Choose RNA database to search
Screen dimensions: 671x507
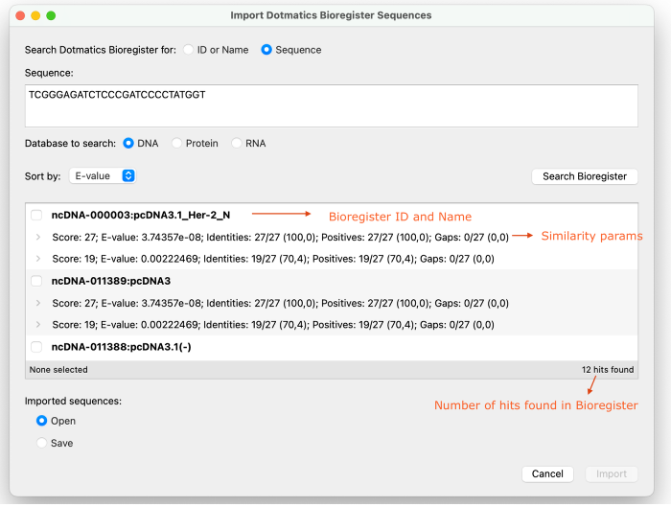pyautogui.click(x=236, y=143)
